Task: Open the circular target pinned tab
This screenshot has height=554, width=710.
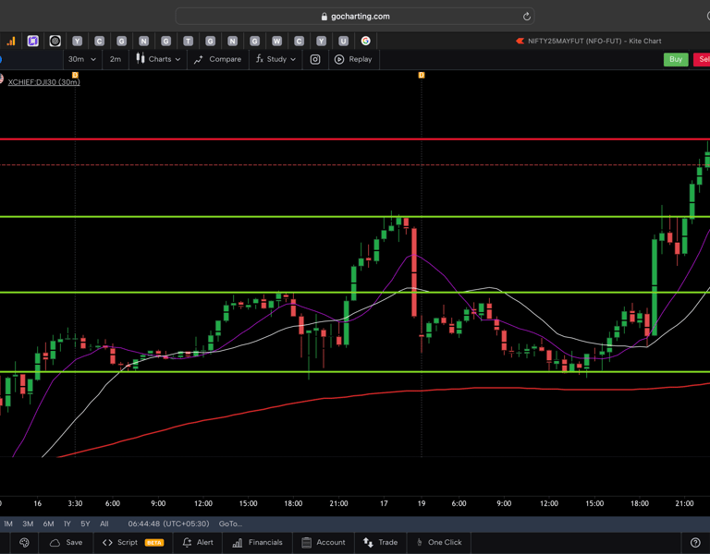Action: (x=55, y=42)
